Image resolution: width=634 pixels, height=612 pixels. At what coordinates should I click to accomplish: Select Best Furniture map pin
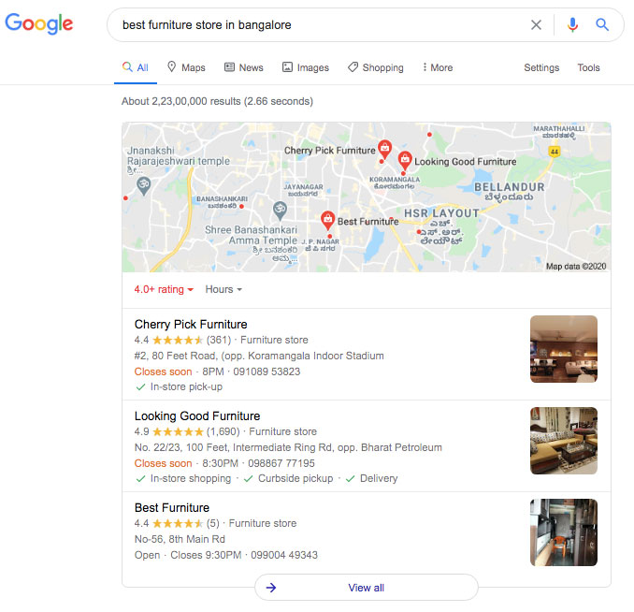327,220
